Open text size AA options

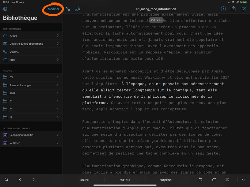pyautogui.click(x=78, y=9)
